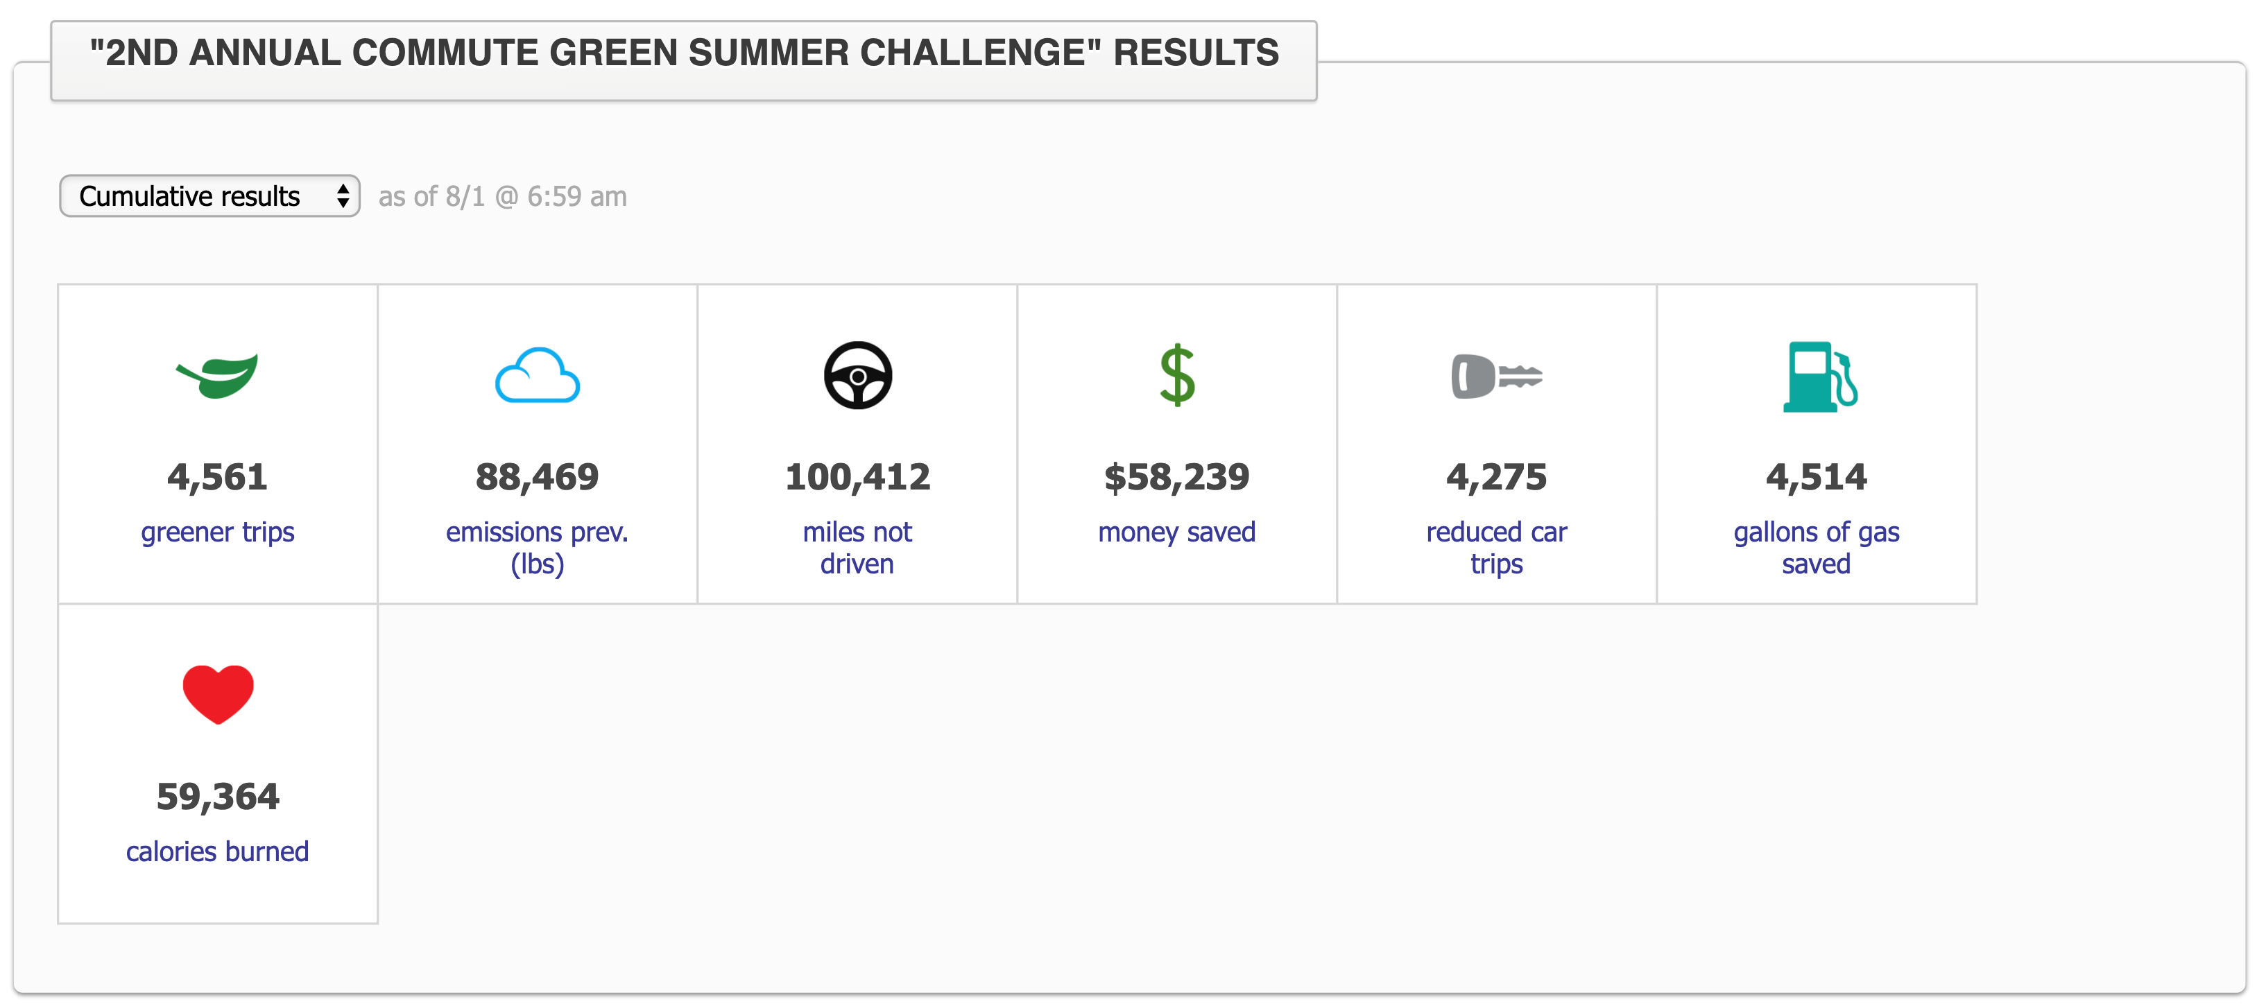
Task: Click the $58,239 money saved figure
Action: click(1176, 476)
